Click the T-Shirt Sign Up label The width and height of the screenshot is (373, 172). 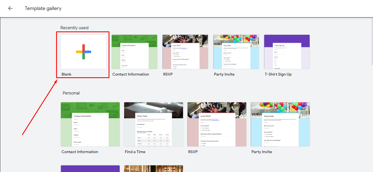pos(278,74)
